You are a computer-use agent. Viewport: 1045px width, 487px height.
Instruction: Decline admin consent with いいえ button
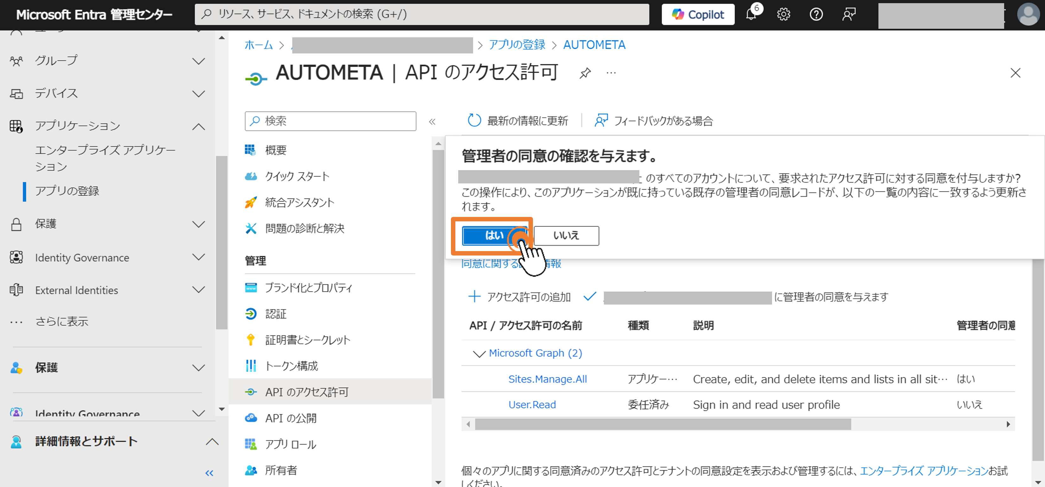[x=566, y=236]
